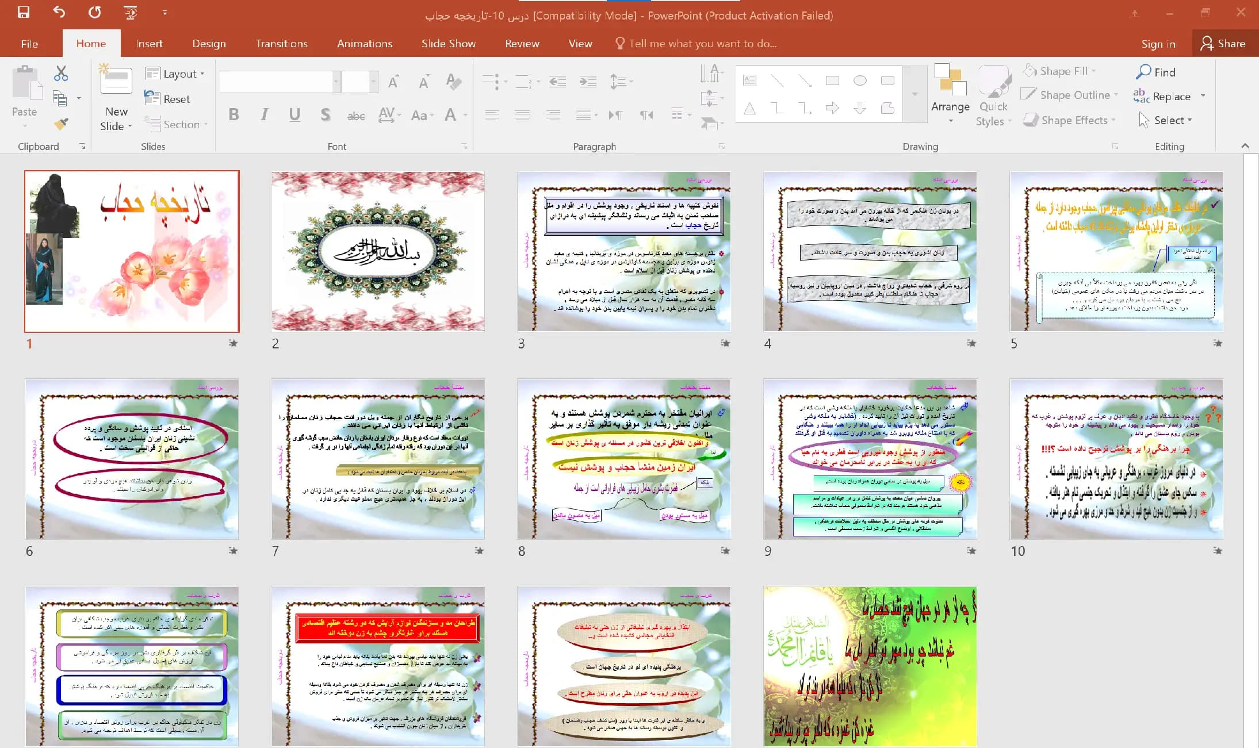Click the New Slide icon
The width and height of the screenshot is (1259, 748).
tap(116, 81)
